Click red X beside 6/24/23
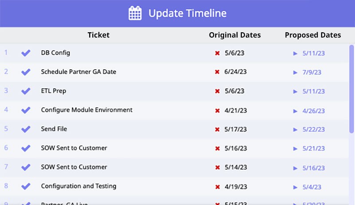 (x=217, y=72)
